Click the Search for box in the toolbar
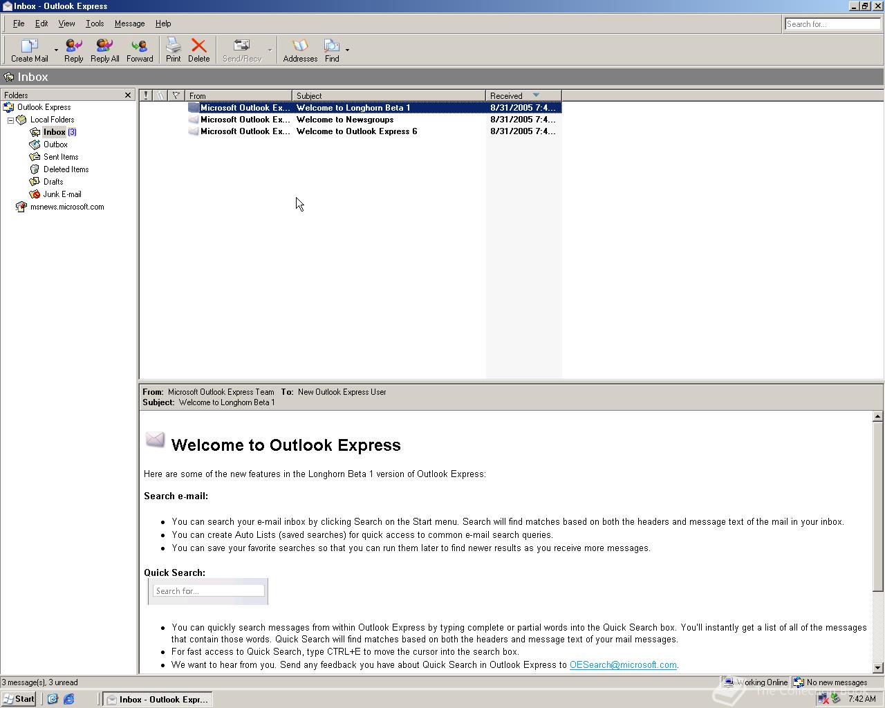Image resolution: width=885 pixels, height=708 pixels. pos(832,24)
